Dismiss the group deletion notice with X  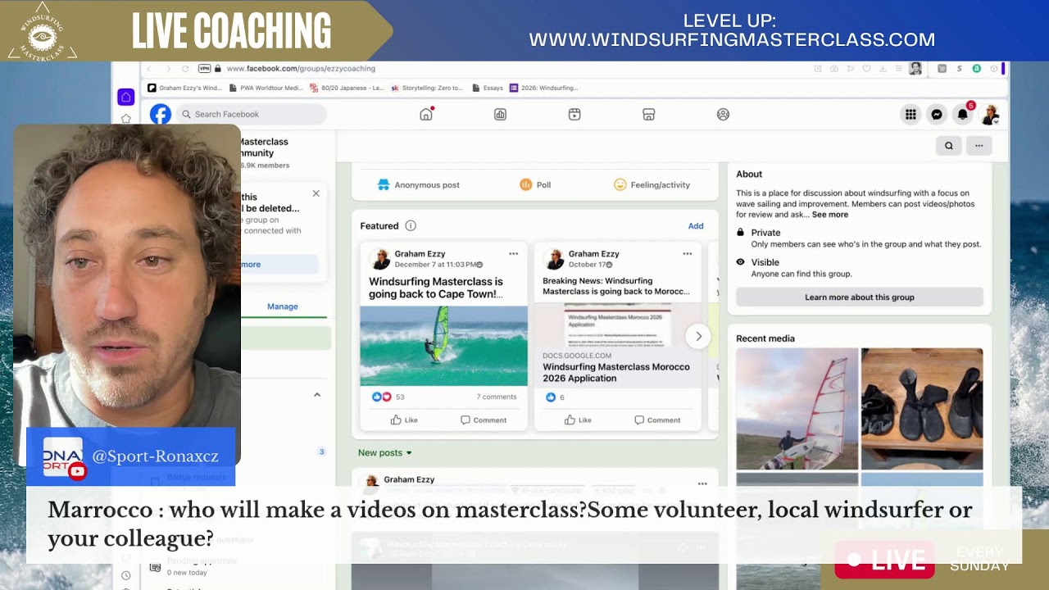coord(316,193)
